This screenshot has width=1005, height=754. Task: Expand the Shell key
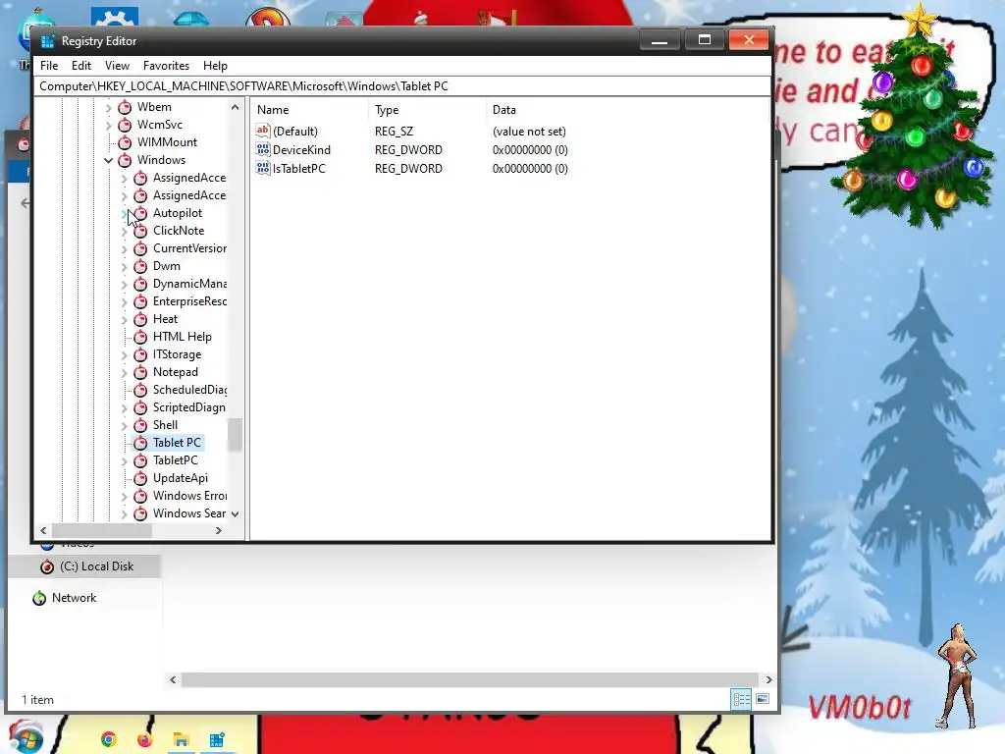click(125, 425)
